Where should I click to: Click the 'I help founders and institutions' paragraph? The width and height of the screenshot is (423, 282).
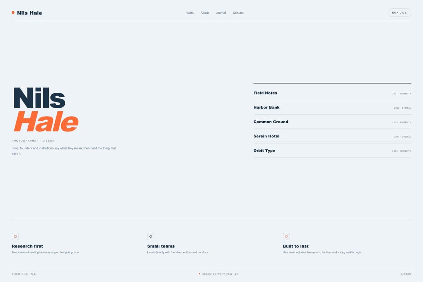pos(64,151)
